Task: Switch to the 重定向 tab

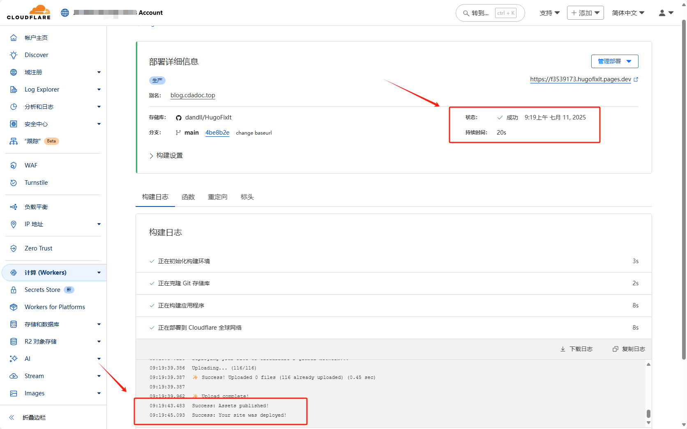Action: coord(217,197)
